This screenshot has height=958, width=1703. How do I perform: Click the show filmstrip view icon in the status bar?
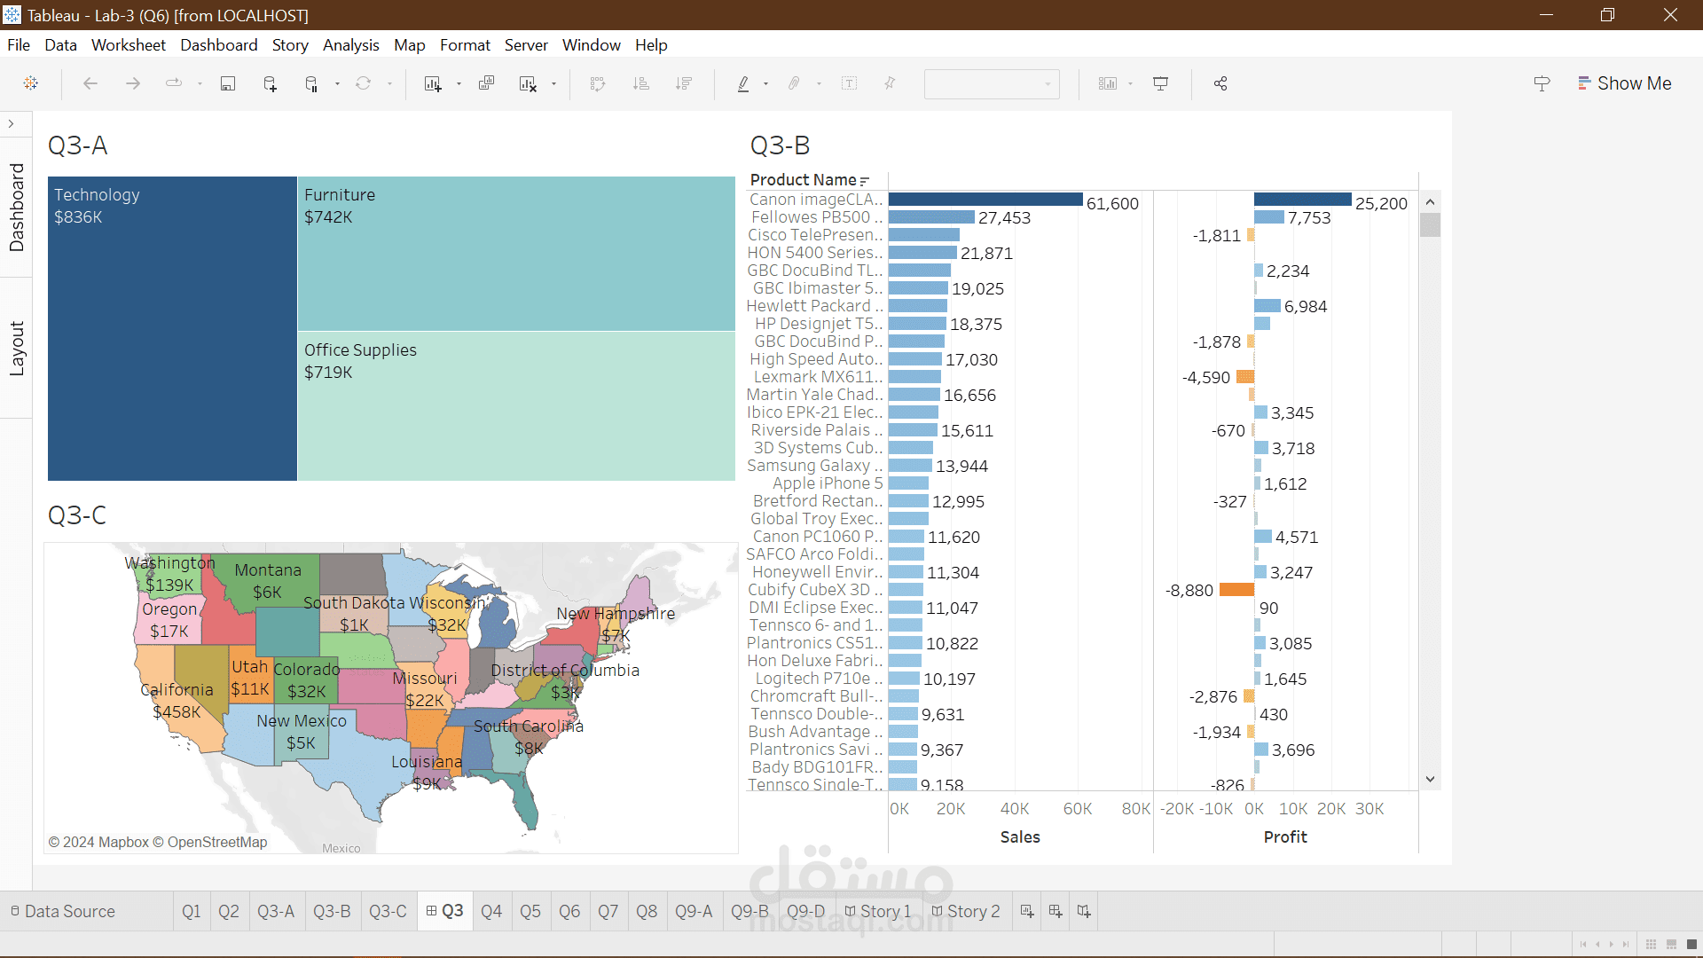1671,944
